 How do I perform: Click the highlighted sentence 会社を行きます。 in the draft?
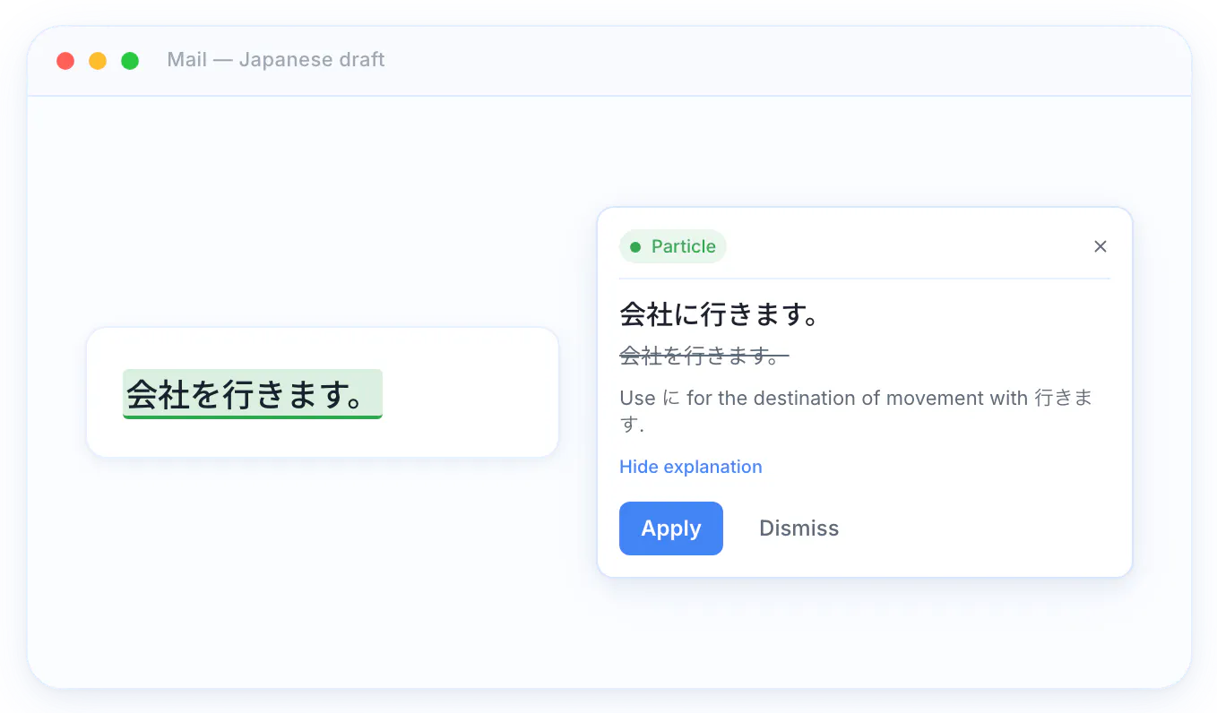(x=253, y=394)
